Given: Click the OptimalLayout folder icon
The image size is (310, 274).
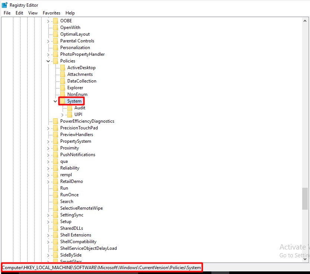Looking at the screenshot, I should tap(56, 34).
